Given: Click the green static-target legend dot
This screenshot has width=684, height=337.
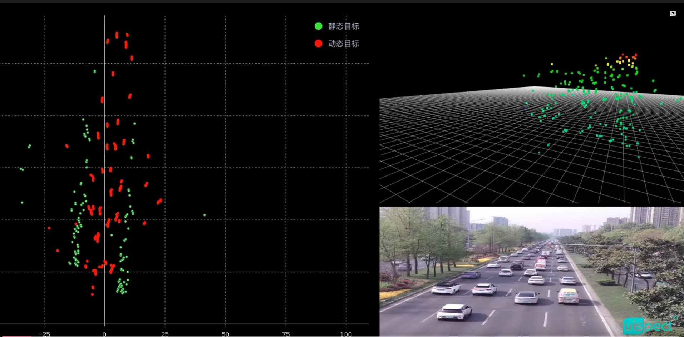Looking at the screenshot, I should point(318,26).
